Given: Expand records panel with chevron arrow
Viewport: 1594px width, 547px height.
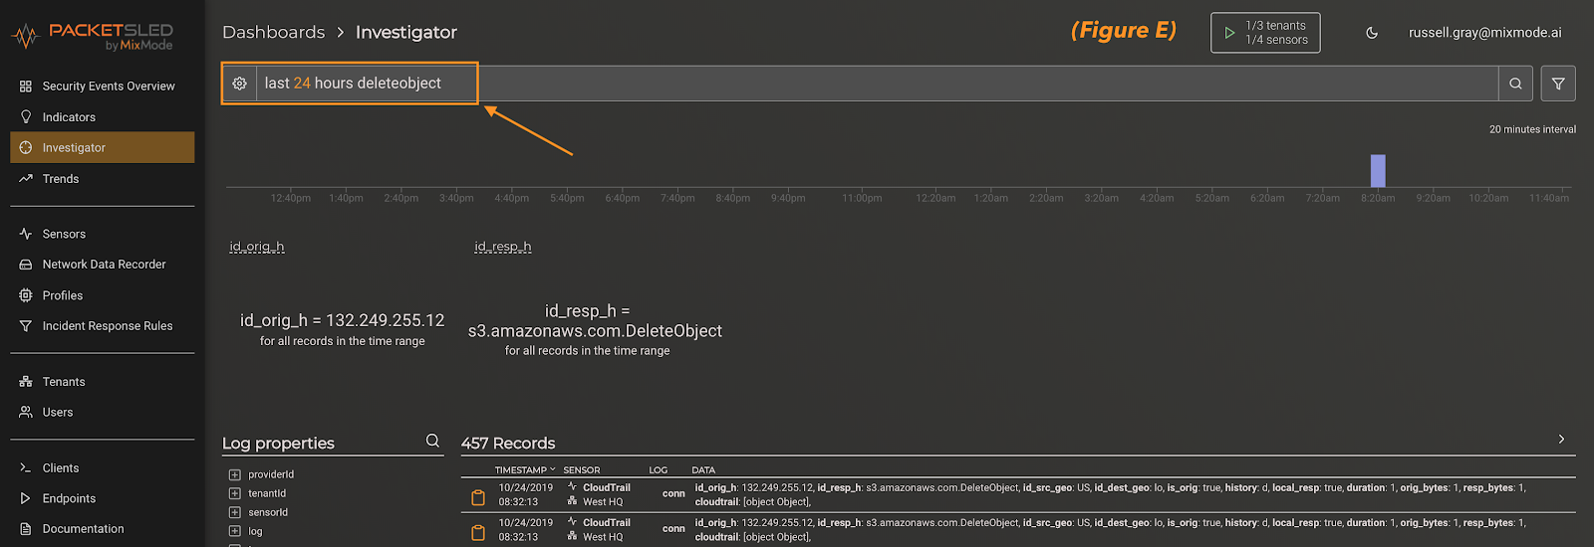Looking at the screenshot, I should (x=1561, y=439).
